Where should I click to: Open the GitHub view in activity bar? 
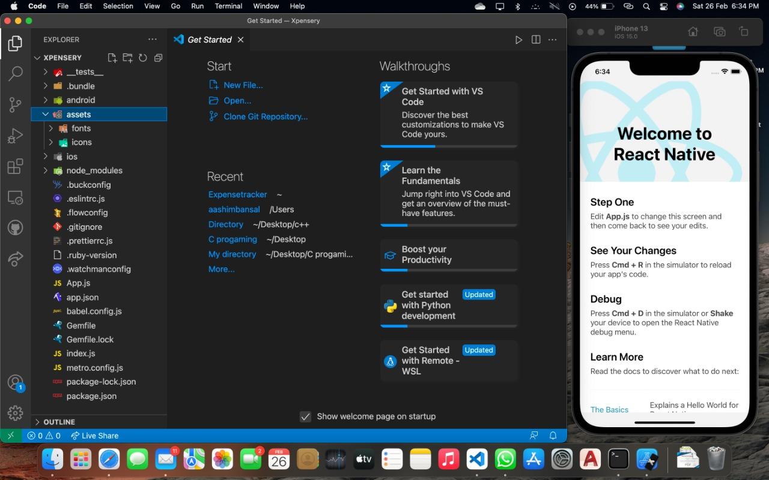coord(15,228)
